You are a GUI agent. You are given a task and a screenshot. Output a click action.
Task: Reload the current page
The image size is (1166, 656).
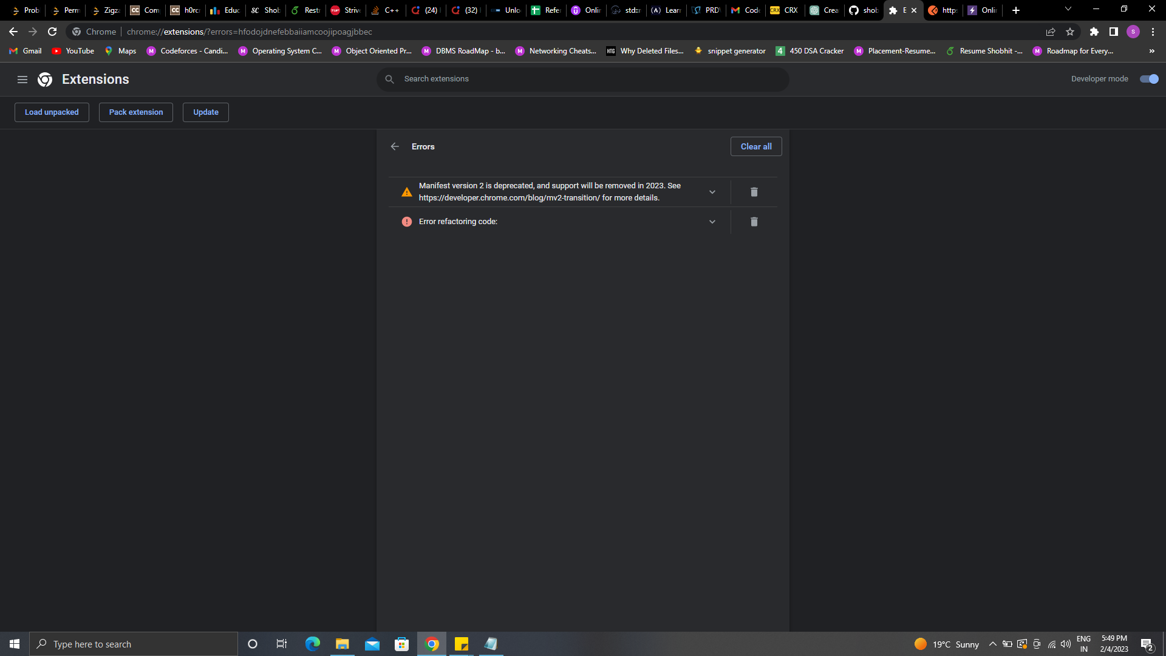click(x=52, y=32)
